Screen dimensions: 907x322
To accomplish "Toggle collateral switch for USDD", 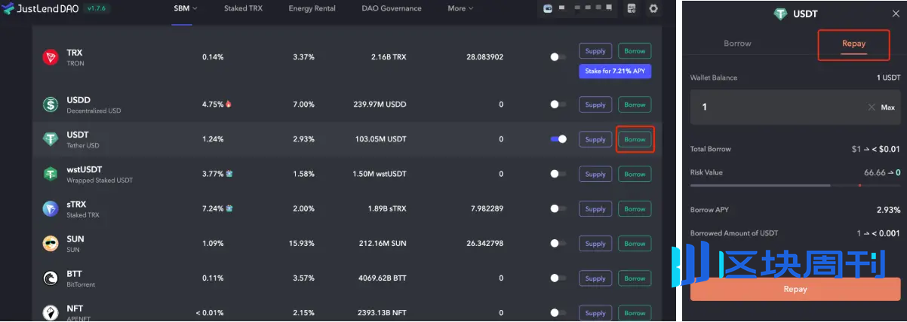I will (x=558, y=105).
